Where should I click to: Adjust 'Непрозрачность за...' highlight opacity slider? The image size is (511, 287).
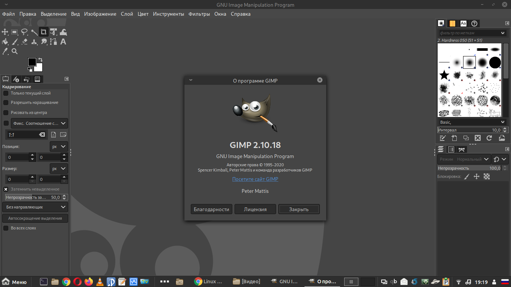click(x=33, y=197)
